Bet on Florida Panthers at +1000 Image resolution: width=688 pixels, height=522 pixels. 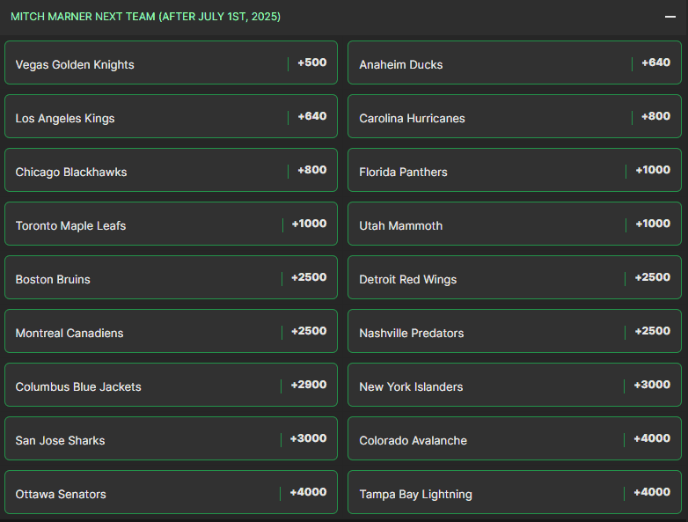pos(514,171)
